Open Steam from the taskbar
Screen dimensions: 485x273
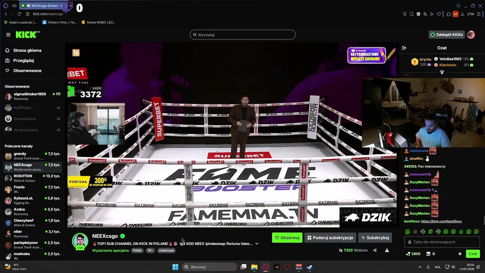310,267
